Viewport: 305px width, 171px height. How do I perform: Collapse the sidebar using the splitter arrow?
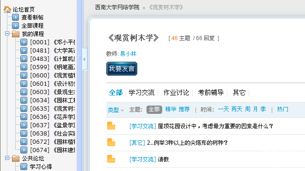point(84,59)
